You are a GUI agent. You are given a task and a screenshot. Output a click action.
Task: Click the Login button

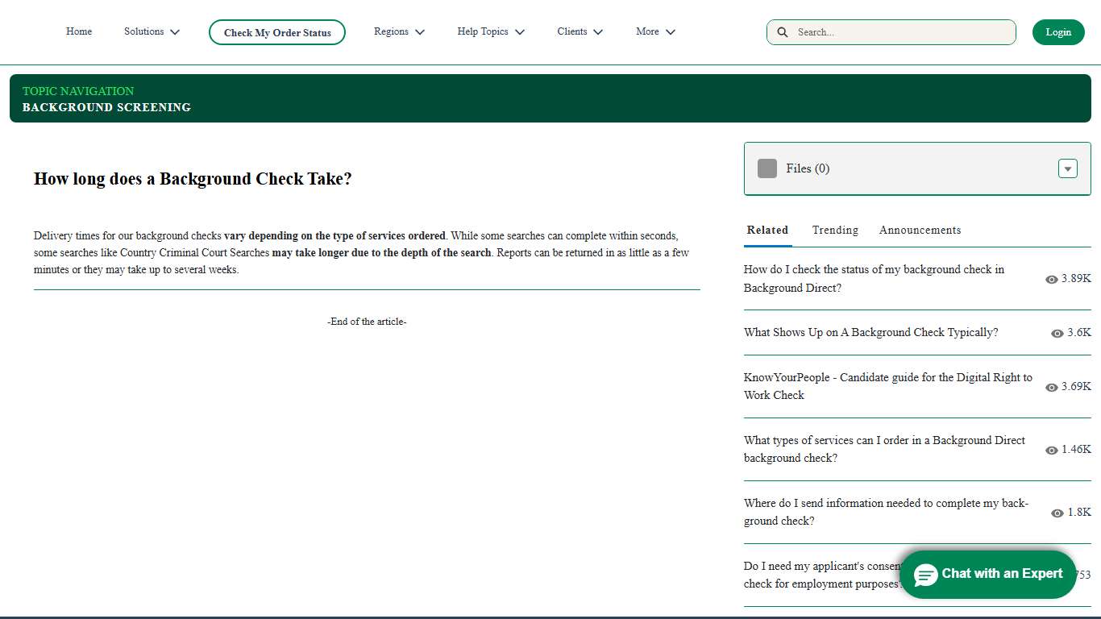1058,32
